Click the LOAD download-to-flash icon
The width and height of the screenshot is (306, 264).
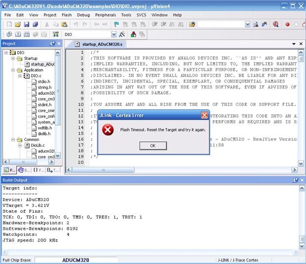pos(56,34)
